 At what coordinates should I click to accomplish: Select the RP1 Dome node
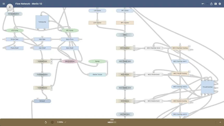[x=125, y=11]
